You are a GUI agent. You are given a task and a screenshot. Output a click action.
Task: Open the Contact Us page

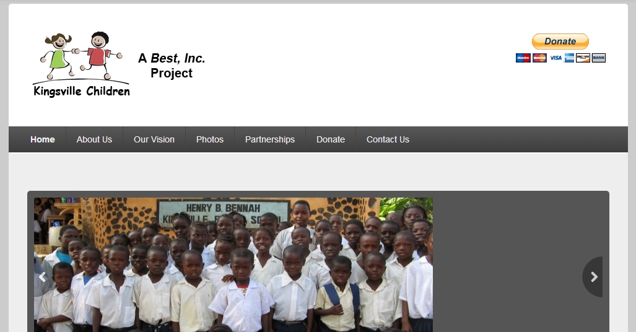pos(388,139)
